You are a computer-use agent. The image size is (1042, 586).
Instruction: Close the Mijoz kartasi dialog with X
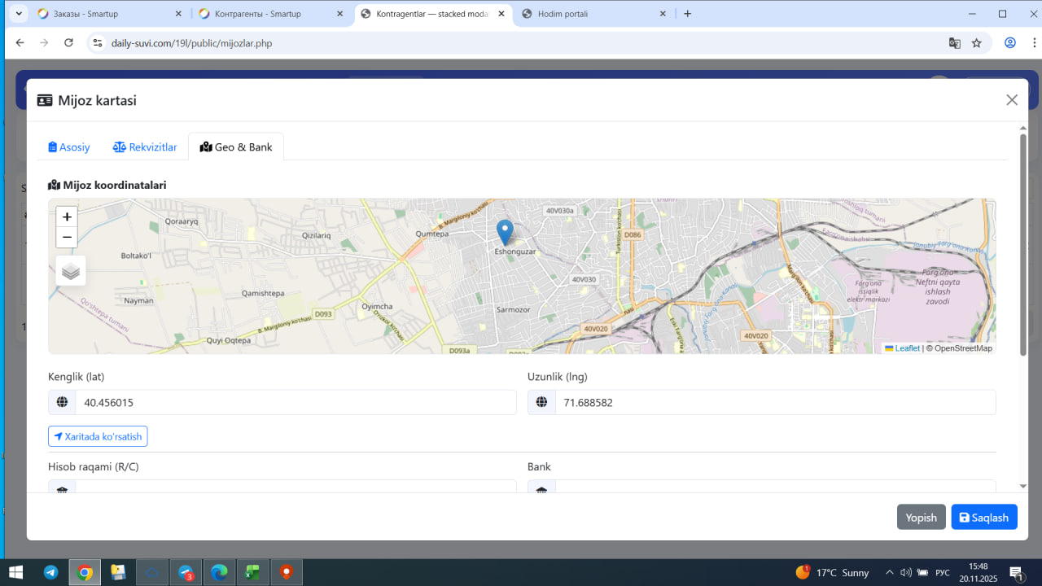point(1012,100)
